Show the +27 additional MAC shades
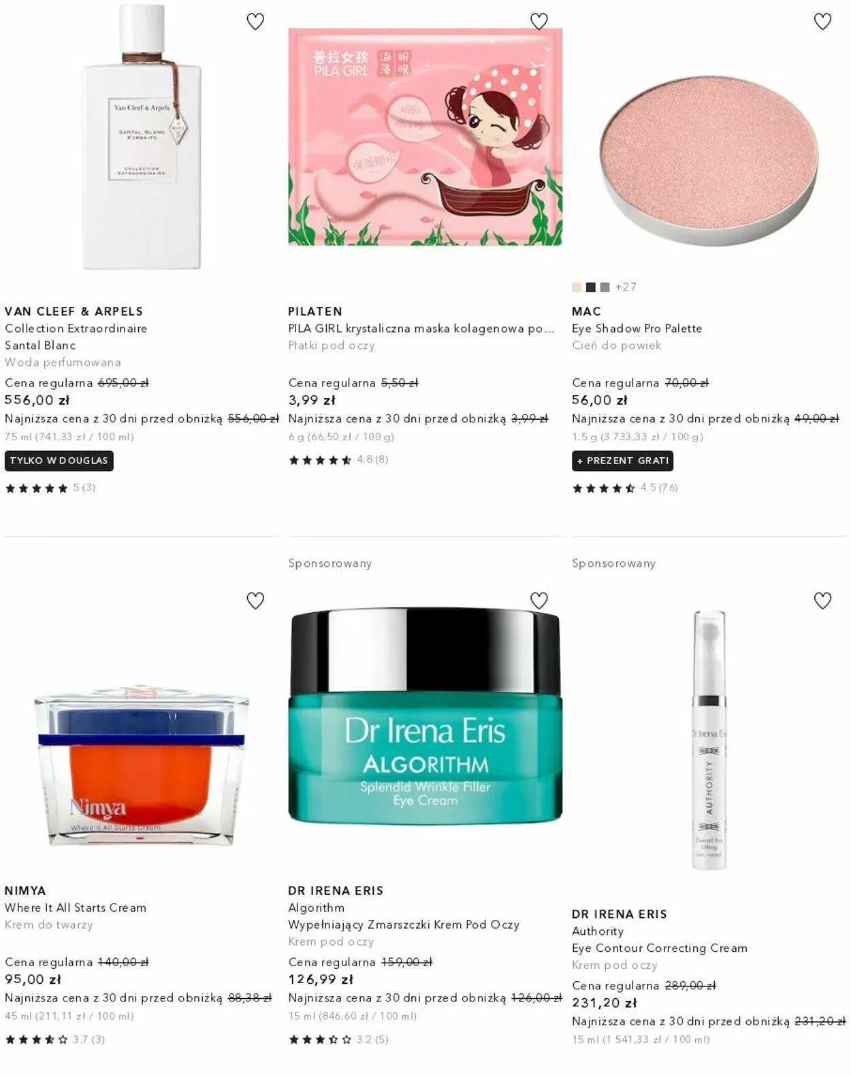The image size is (851, 1075). (626, 287)
